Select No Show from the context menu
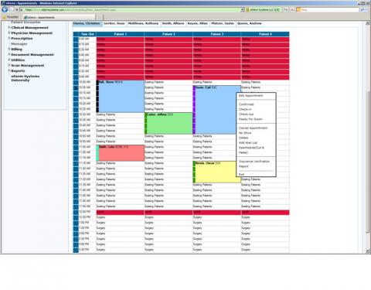Screen dimensions: 371x290 (x=245, y=133)
